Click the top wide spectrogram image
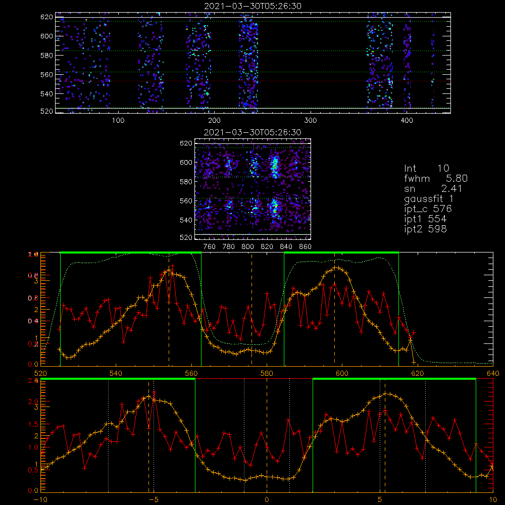 253,63
